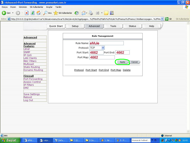Click the Print icon
Screen dimensions: 190x143
91,13
